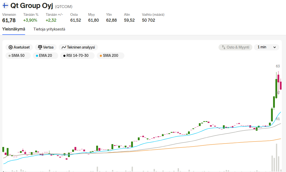Toggle the SMA 50 indicator
This screenshot has width=286, height=172.
click(18, 56)
